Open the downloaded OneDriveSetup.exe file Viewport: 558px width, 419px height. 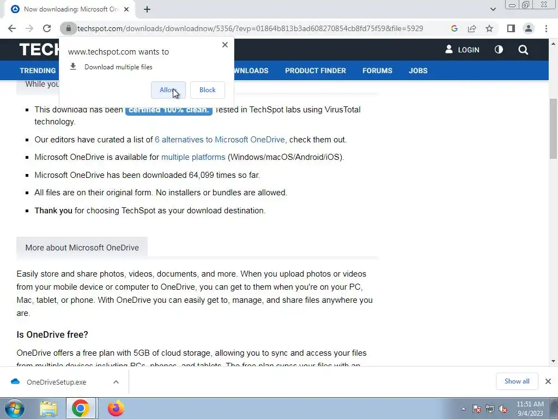coord(56,382)
